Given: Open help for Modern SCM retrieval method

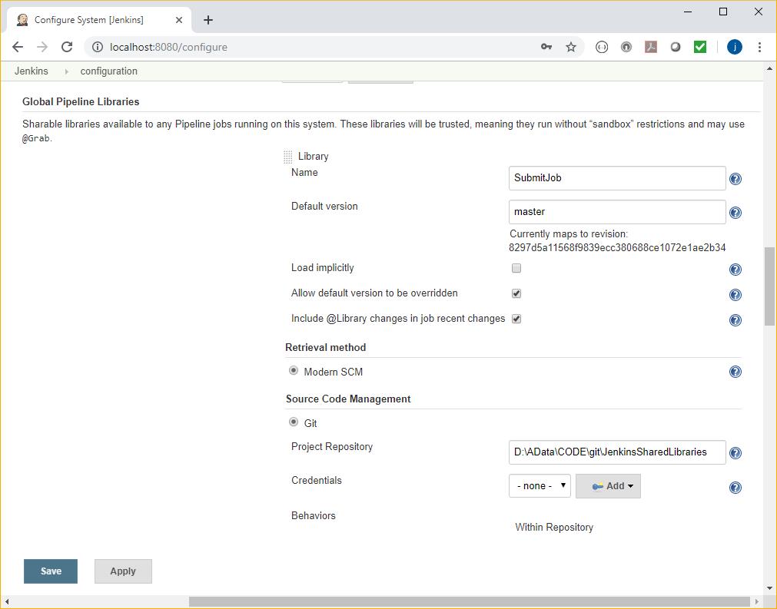Looking at the screenshot, I should [x=735, y=372].
